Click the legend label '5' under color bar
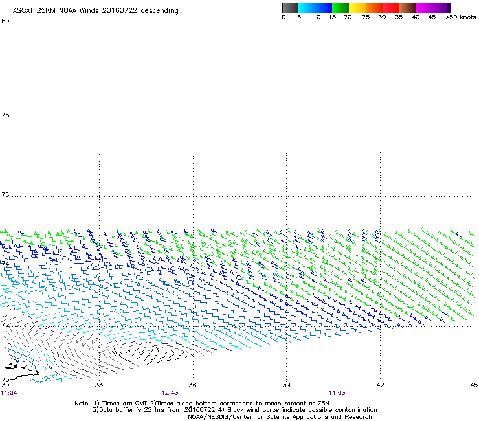Screen dimensions: 479x421 (299, 17)
